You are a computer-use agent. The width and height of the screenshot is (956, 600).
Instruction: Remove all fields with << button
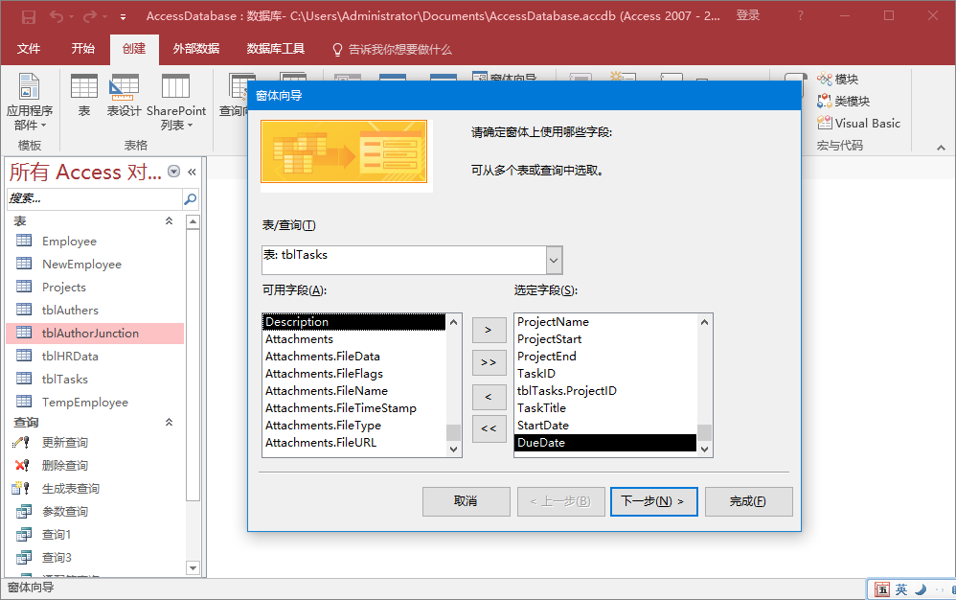489,428
